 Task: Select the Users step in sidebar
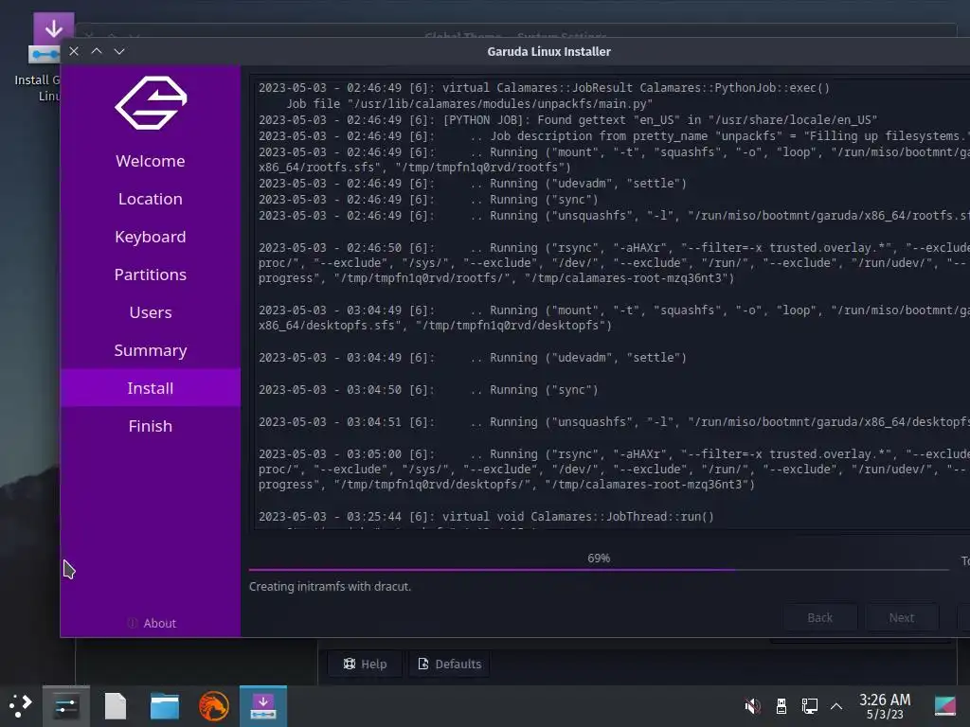coord(151,312)
